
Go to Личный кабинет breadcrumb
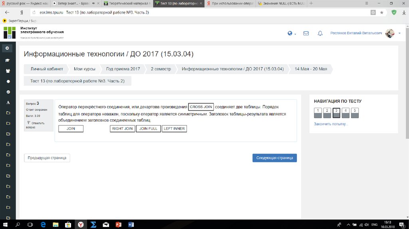coord(47,69)
